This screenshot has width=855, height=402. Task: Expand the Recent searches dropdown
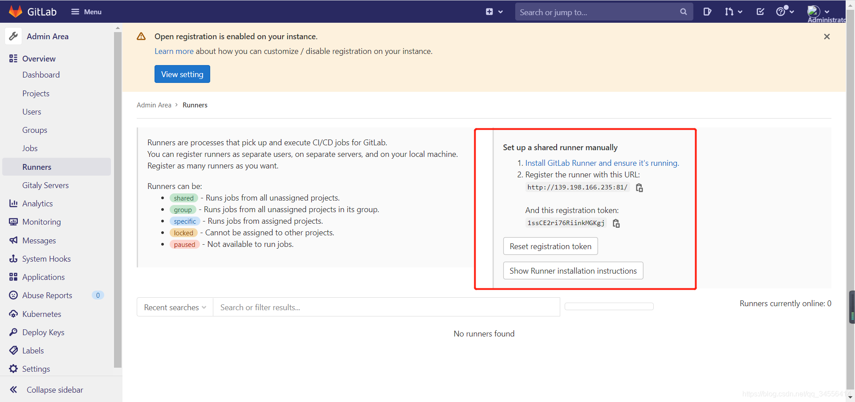click(174, 307)
